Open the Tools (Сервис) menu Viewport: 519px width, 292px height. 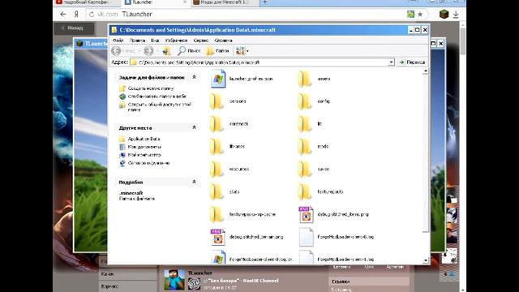[201, 41]
